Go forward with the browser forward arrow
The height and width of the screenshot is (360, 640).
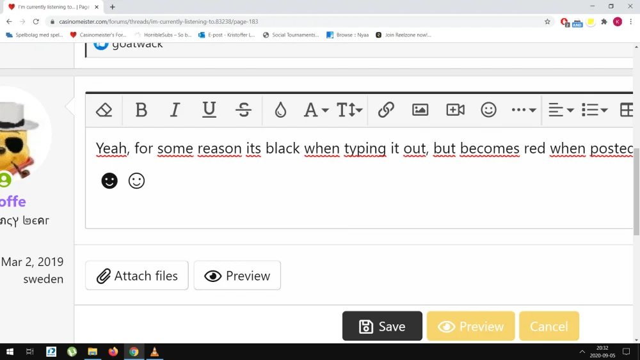[x=22, y=22]
